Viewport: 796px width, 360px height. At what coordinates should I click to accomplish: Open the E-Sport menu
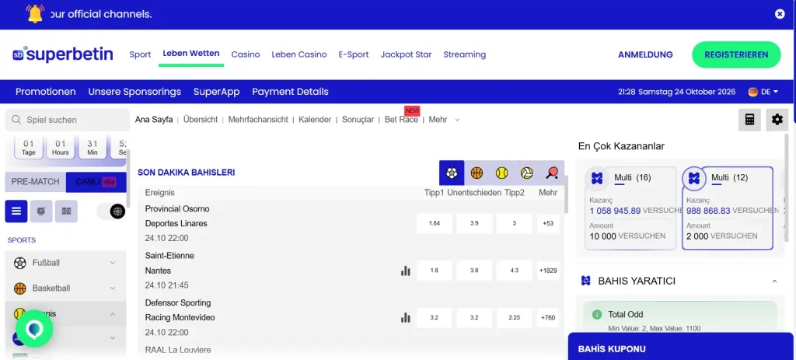pyautogui.click(x=354, y=54)
